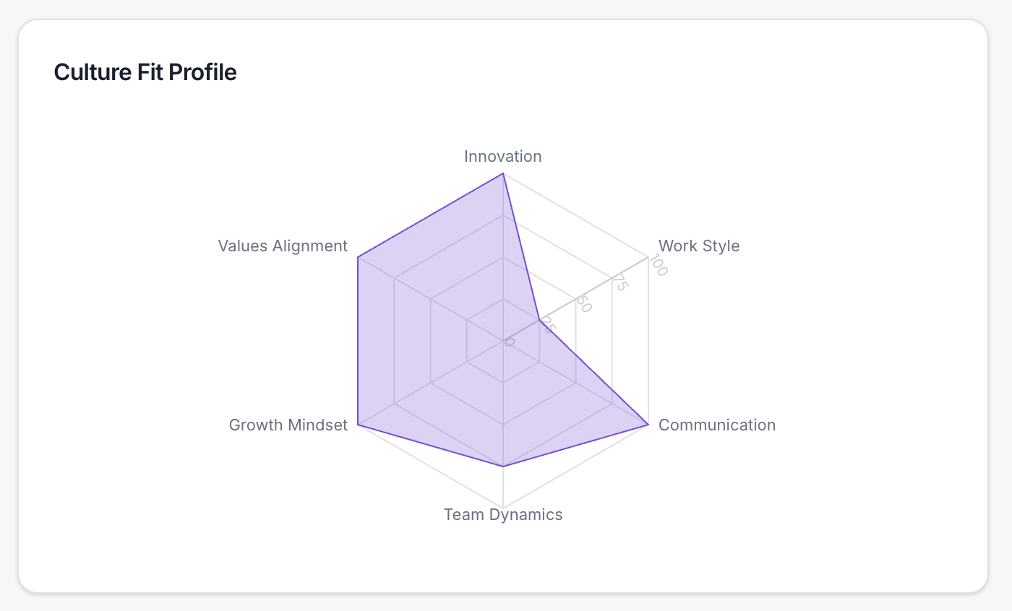
Task: Click the 0 label at the chart center
Action: click(510, 342)
